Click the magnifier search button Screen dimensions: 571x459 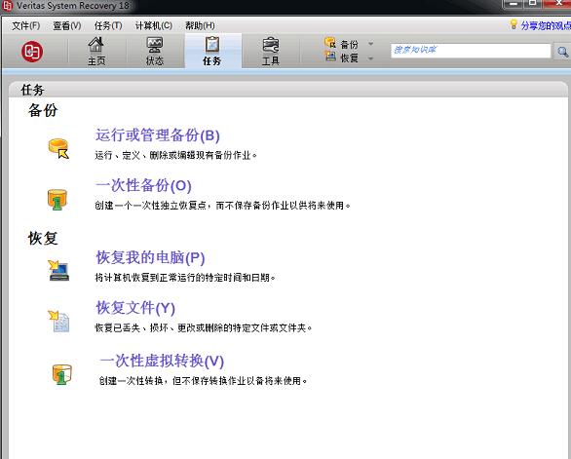pos(562,52)
